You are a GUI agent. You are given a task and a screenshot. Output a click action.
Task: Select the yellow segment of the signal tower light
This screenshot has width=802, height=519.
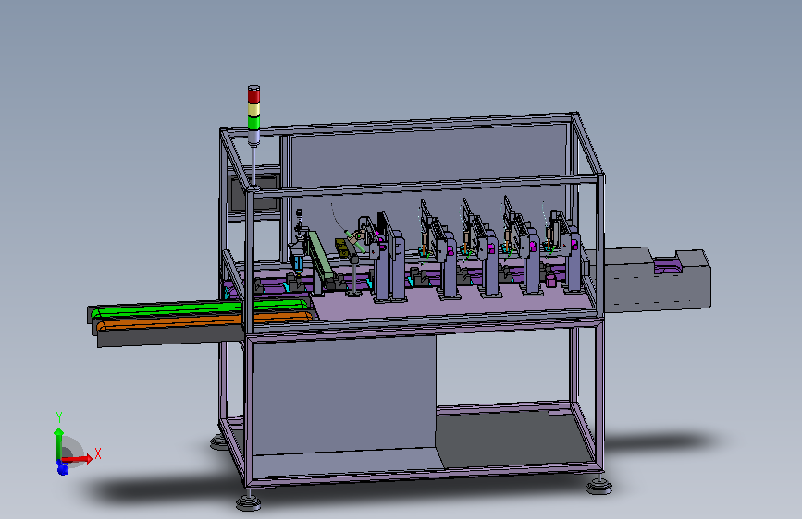(253, 109)
